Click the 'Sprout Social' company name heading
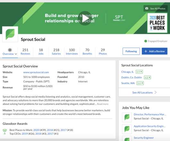Screen dimensions: 170x141 (x=33, y=40)
